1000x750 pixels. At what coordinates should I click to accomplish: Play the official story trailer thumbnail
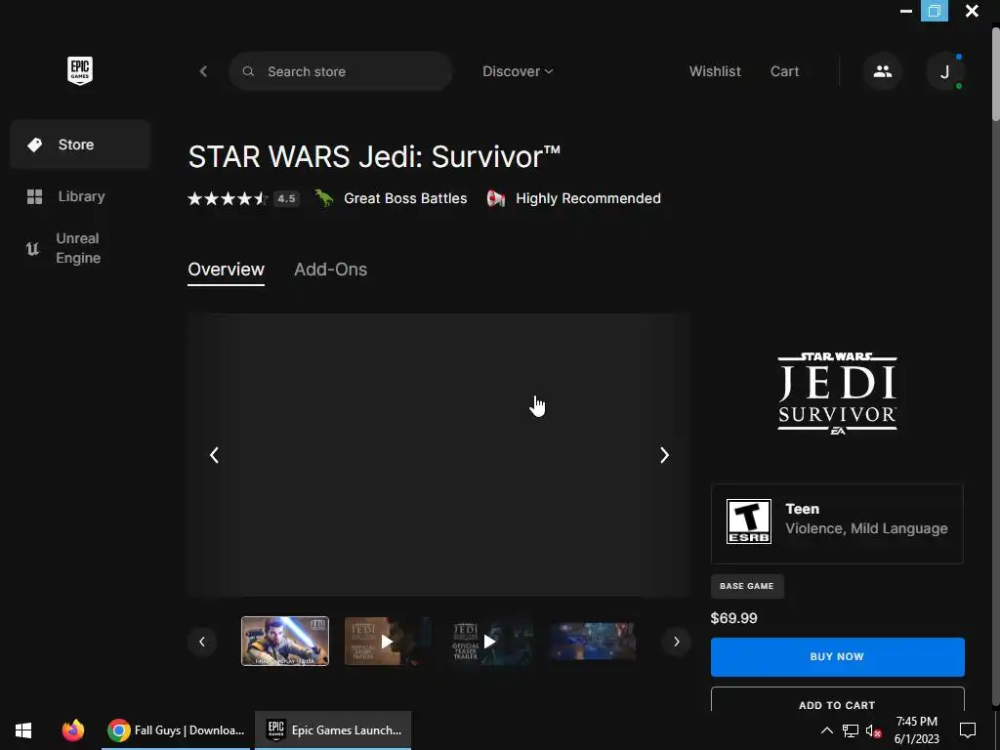click(x=388, y=641)
